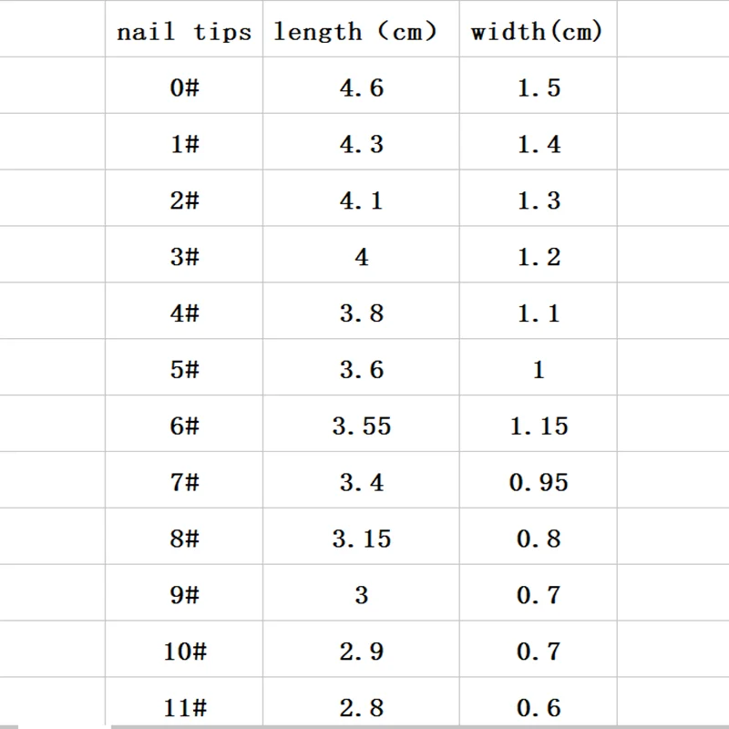This screenshot has height=729, width=729.
Task: Click the width cell showing 1.2
Action: pyautogui.click(x=539, y=255)
